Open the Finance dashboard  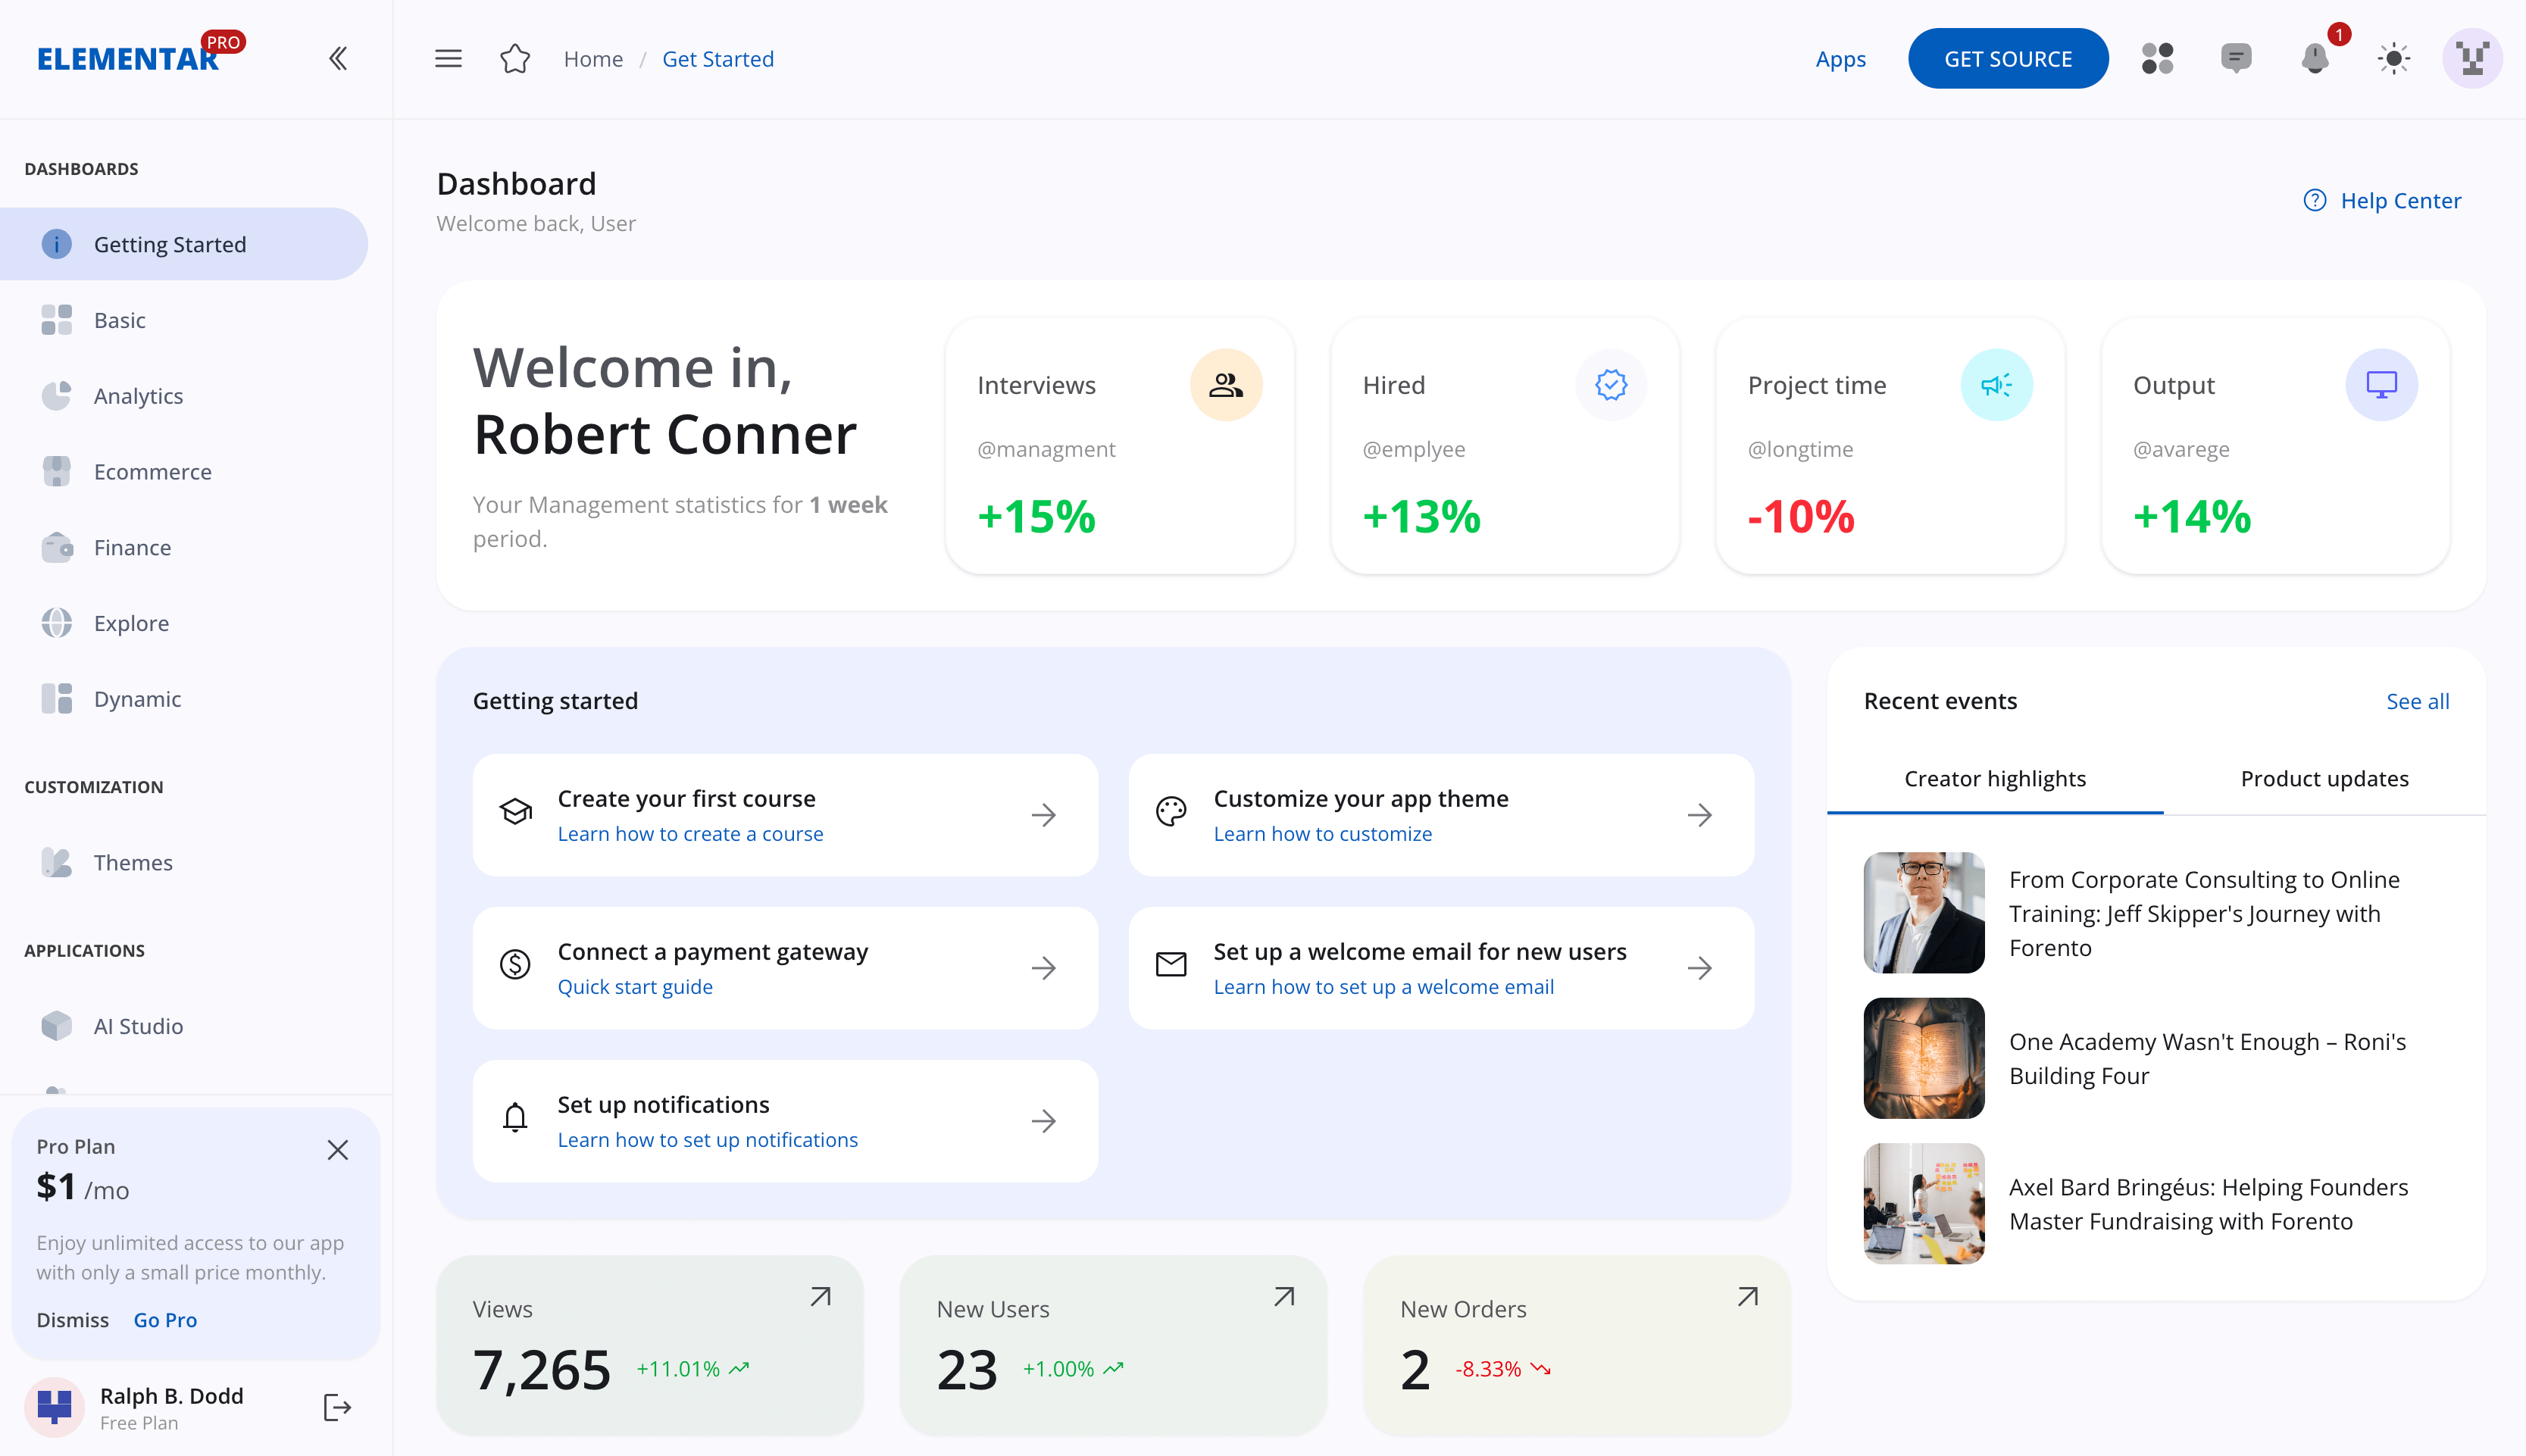[x=132, y=547]
